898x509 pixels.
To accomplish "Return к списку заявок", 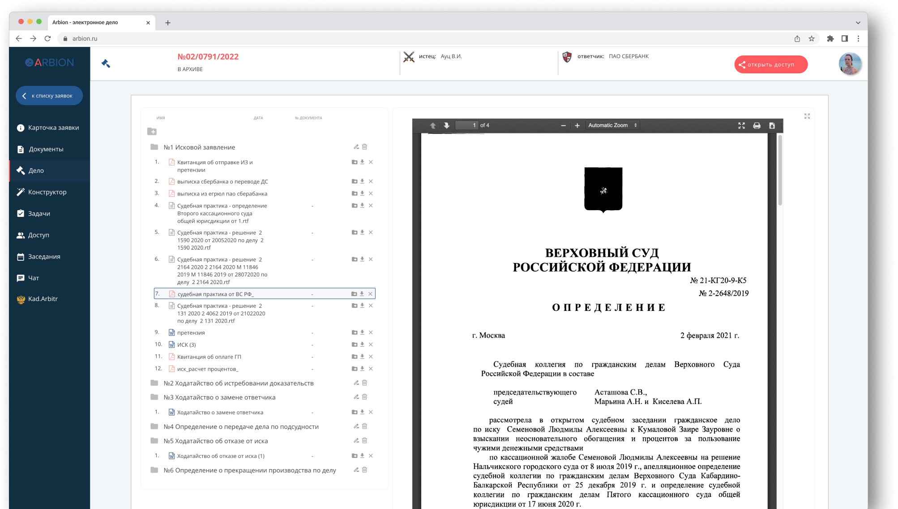I will (x=49, y=96).
